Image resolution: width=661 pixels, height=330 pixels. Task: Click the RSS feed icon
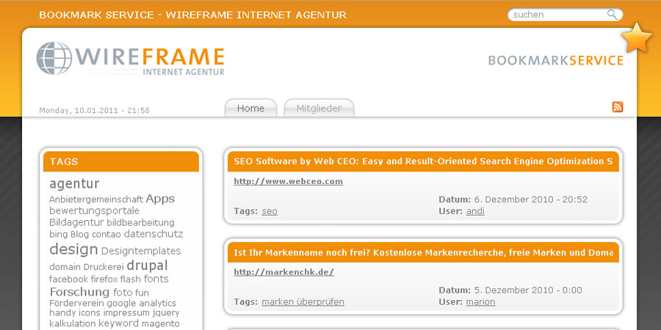point(618,107)
